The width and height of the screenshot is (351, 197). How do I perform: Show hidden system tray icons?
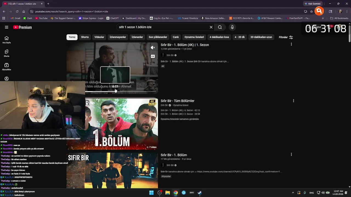(293, 193)
